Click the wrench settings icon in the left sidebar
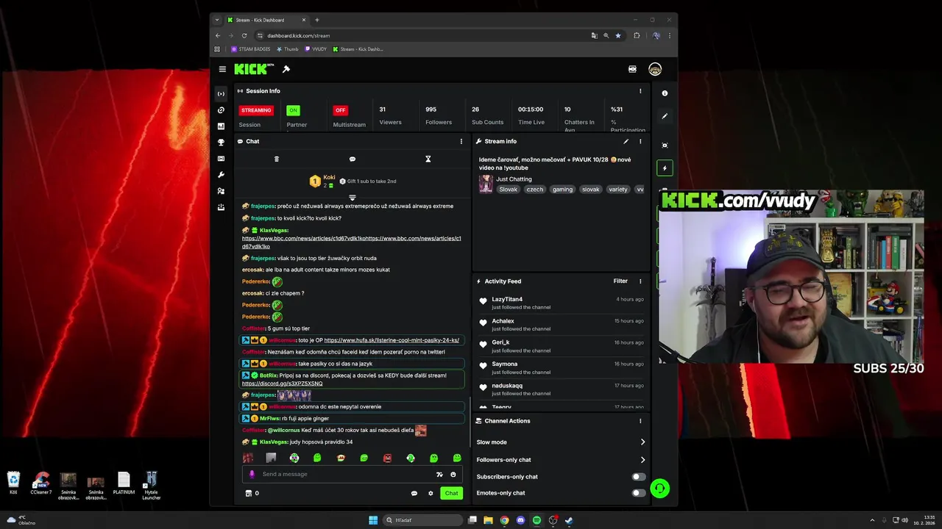Screen dimensions: 942x529 [x=221, y=175]
